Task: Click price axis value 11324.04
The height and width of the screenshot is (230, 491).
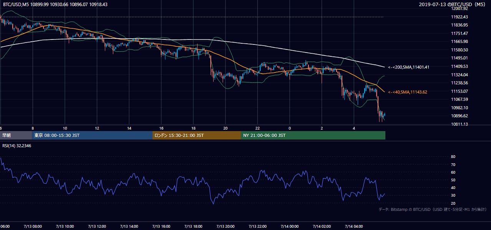Action: point(459,75)
